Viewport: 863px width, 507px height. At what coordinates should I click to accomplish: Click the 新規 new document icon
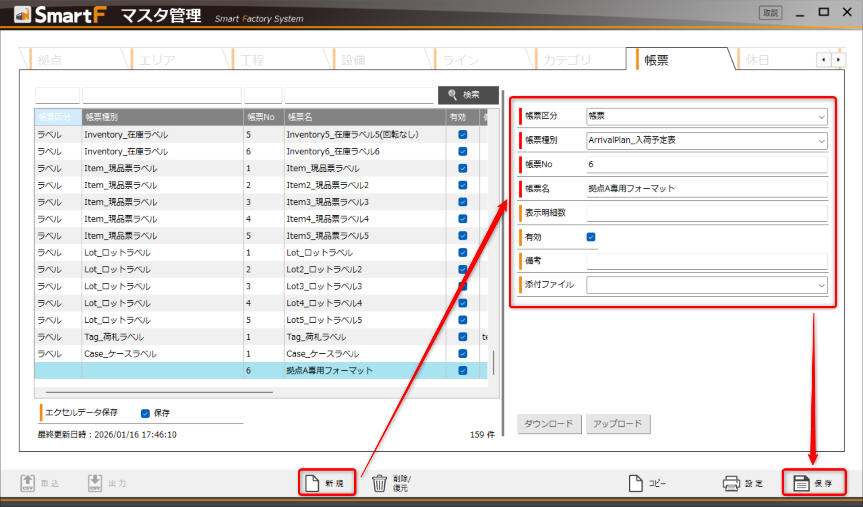(312, 483)
